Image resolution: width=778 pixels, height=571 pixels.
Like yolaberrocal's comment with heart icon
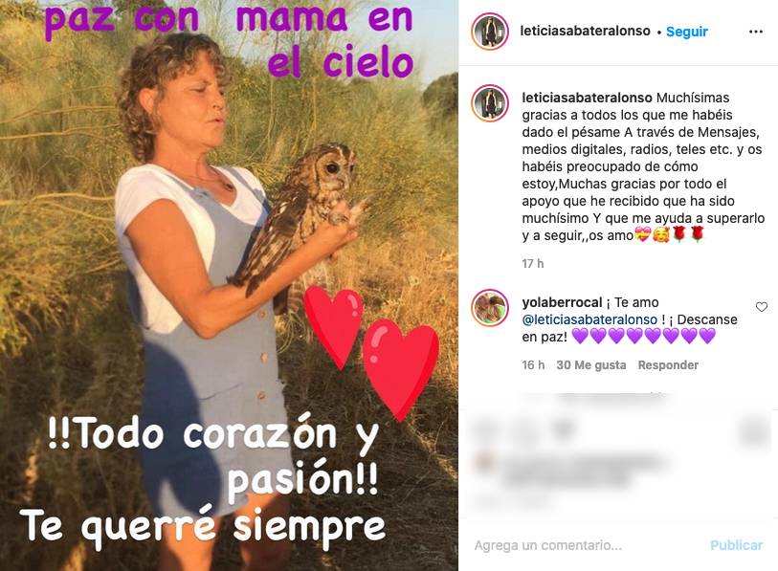point(761,307)
